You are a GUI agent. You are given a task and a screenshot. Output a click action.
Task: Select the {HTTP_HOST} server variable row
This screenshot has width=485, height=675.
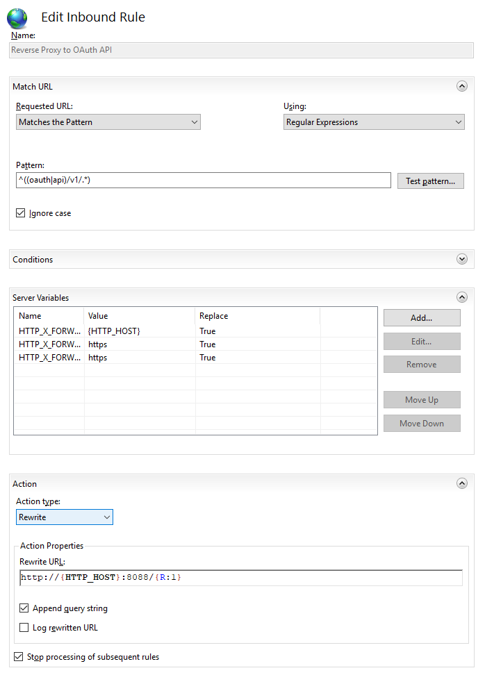click(x=195, y=331)
